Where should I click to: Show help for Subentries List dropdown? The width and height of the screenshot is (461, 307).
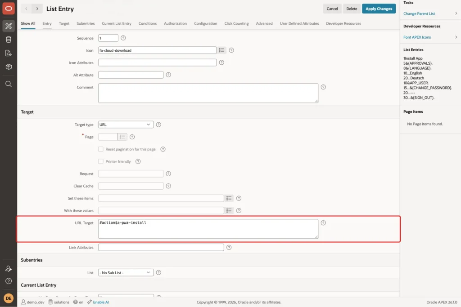(158, 272)
